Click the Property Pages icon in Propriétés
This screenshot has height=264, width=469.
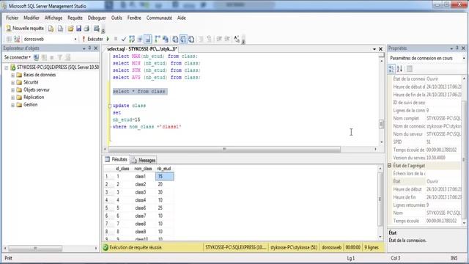[x=410, y=69]
